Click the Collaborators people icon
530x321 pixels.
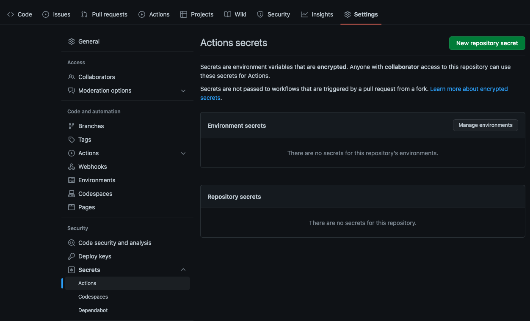pyautogui.click(x=72, y=77)
